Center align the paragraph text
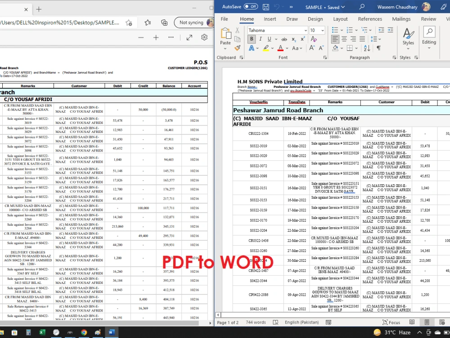This screenshot has width=450, height=338. (x=344, y=39)
